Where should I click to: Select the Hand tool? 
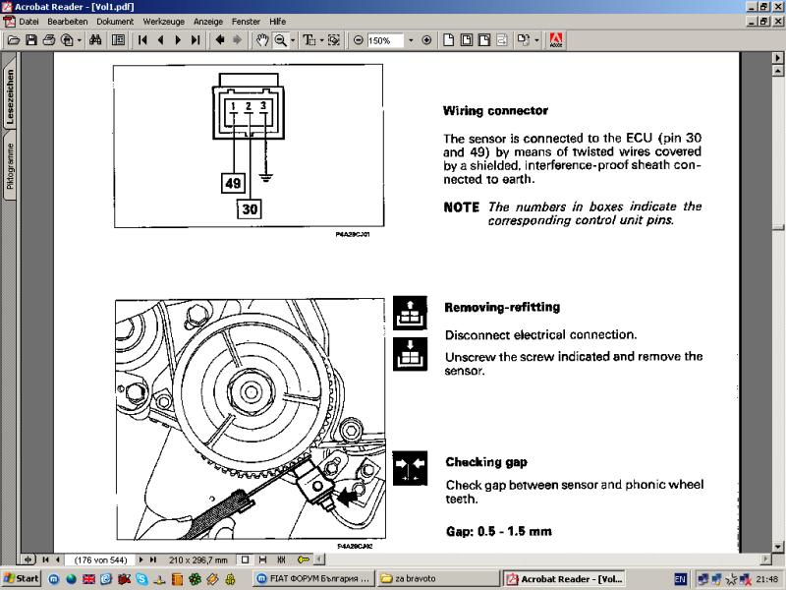point(262,40)
